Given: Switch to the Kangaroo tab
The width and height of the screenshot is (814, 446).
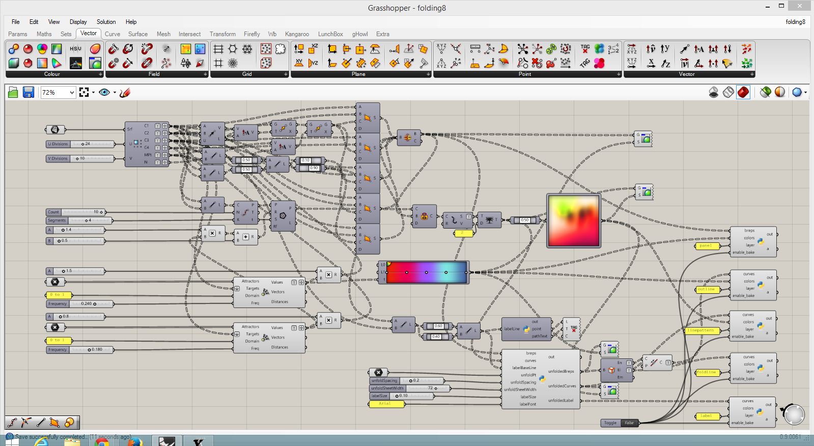Looking at the screenshot, I should point(297,34).
